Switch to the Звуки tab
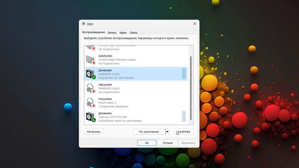299x168 pixels. click(x=123, y=33)
